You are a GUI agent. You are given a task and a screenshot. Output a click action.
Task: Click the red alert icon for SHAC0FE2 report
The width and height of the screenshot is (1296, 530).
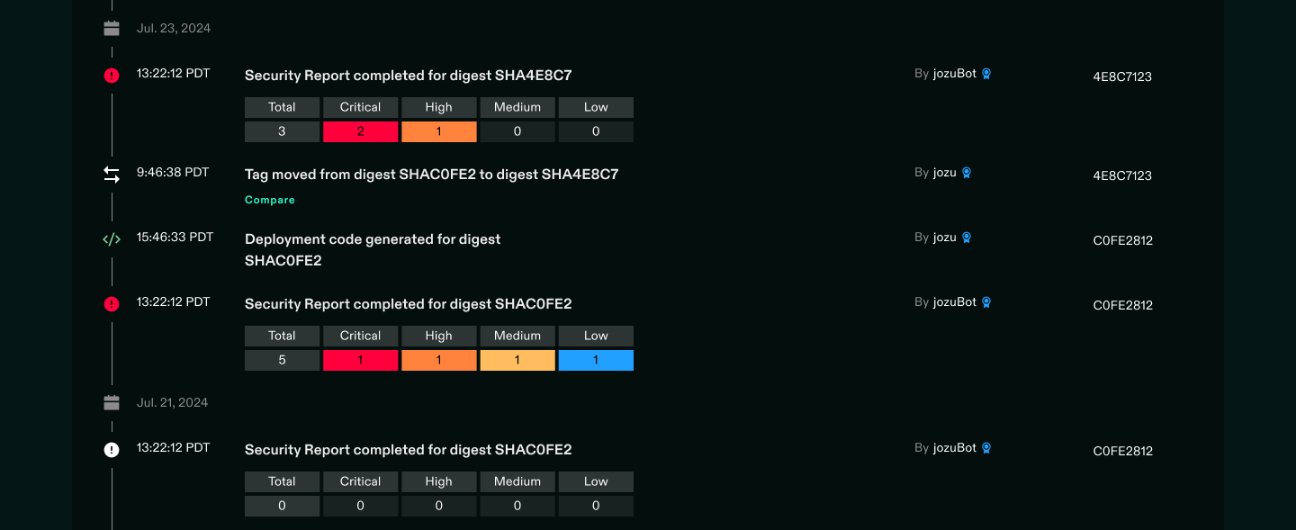[x=112, y=304]
